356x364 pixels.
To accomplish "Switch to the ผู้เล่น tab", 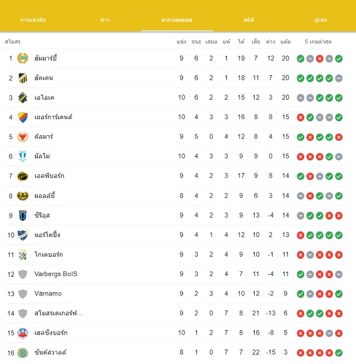I will [x=321, y=19].
